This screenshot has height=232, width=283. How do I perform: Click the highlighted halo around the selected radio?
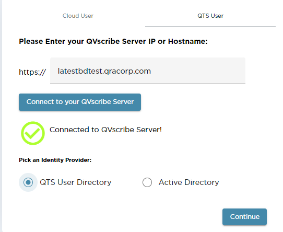coord(28,182)
